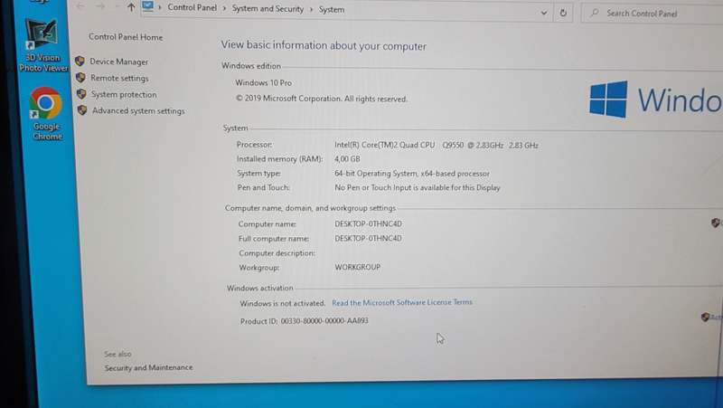Image resolution: width=723 pixels, height=408 pixels.
Task: Open the chevron menu after System and Security
Action: 311,9
